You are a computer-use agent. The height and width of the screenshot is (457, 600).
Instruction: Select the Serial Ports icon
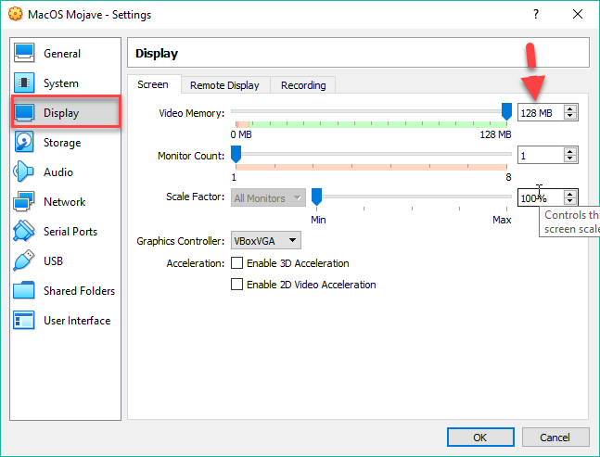pyautogui.click(x=25, y=232)
